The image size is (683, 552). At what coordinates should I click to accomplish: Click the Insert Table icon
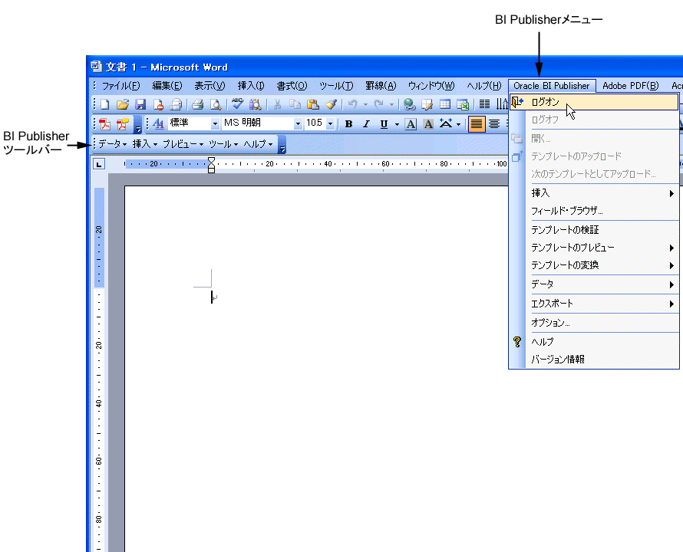coord(445,104)
